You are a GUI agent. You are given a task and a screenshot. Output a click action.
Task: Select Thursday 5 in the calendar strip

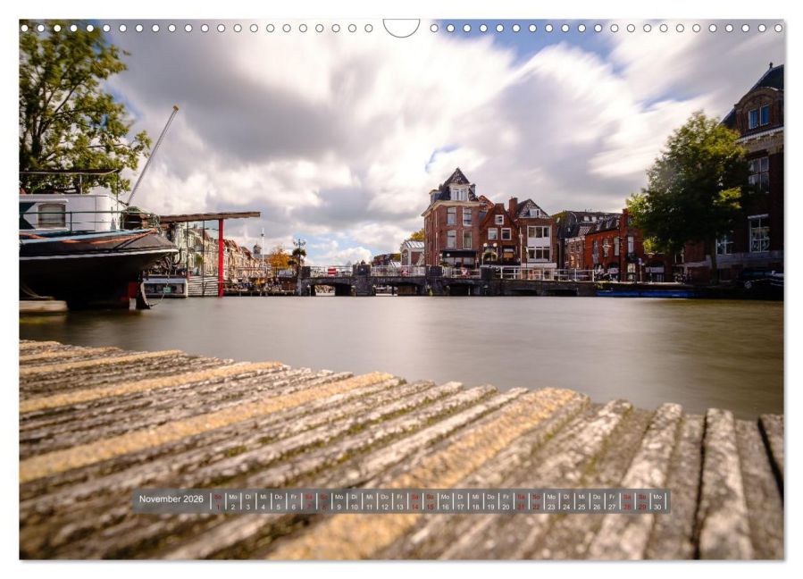tap(279, 501)
